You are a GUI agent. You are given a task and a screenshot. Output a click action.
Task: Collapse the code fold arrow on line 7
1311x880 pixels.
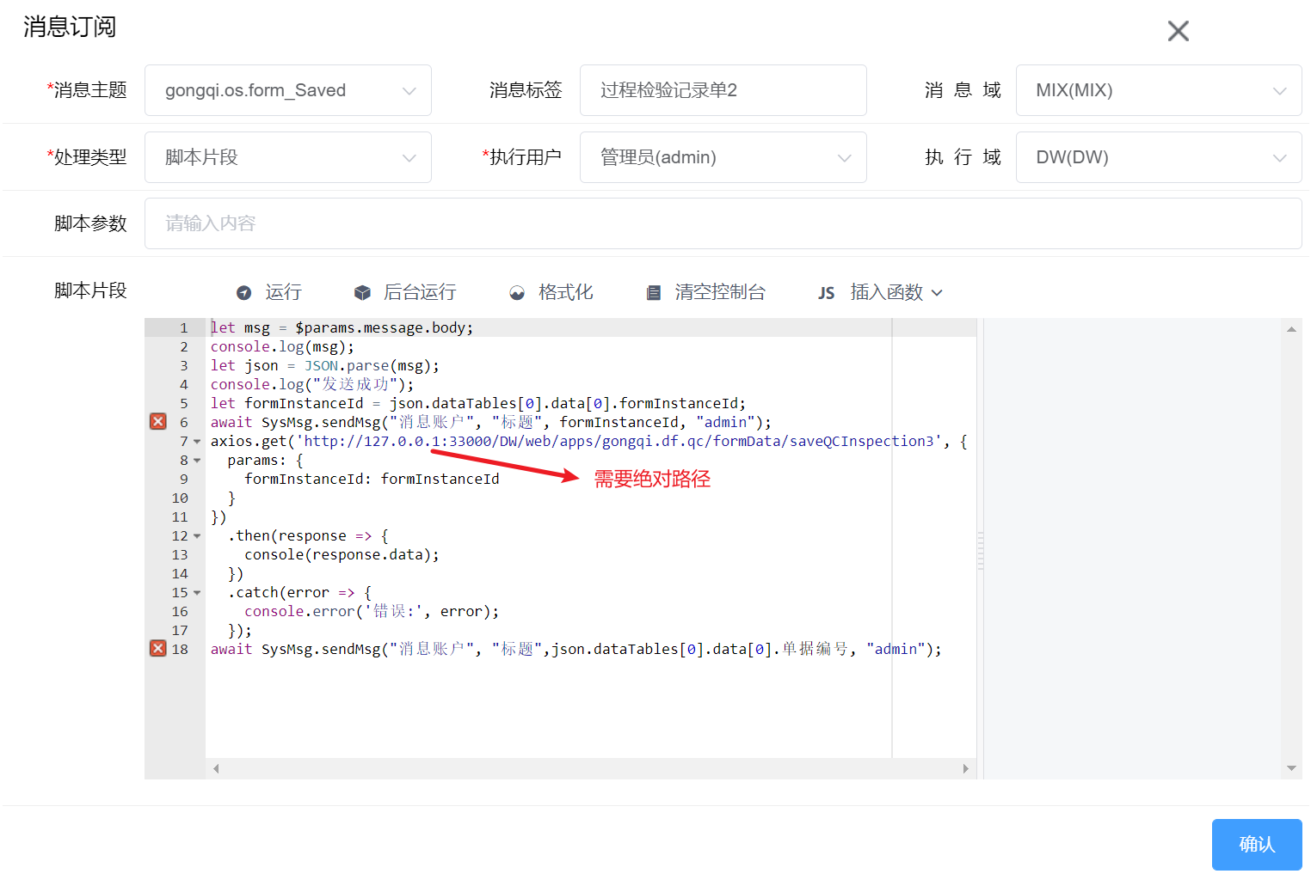(x=197, y=442)
